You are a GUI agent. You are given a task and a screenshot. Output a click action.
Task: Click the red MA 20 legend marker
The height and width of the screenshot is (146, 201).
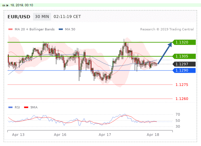pyautogui.click(x=10, y=29)
